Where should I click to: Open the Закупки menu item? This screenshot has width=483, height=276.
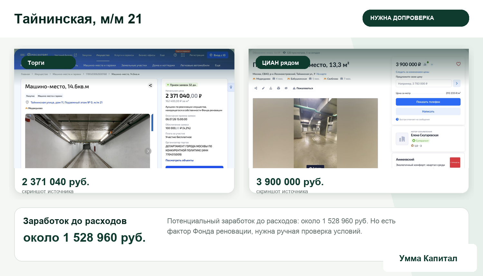(87, 55)
